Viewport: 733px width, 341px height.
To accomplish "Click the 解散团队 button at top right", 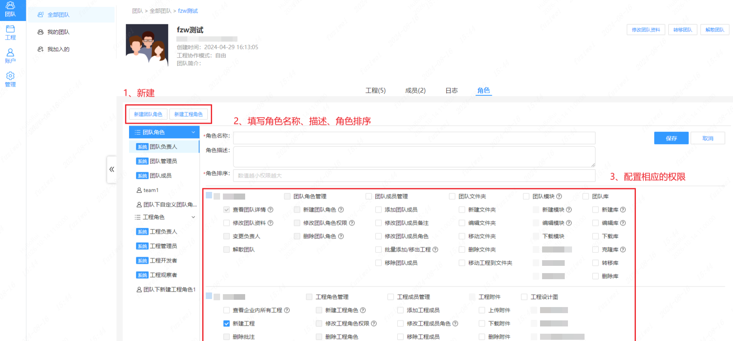I will [715, 30].
